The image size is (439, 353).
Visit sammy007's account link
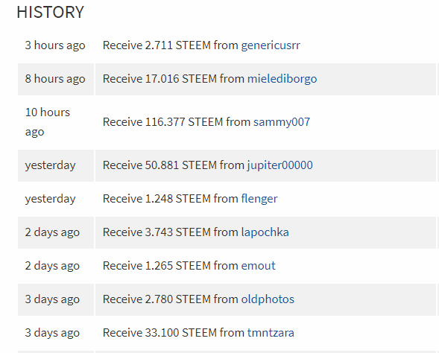click(282, 122)
